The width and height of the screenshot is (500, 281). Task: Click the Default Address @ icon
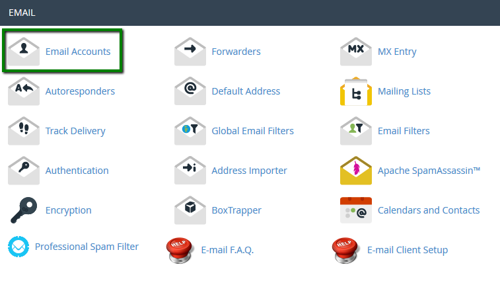pyautogui.click(x=190, y=91)
